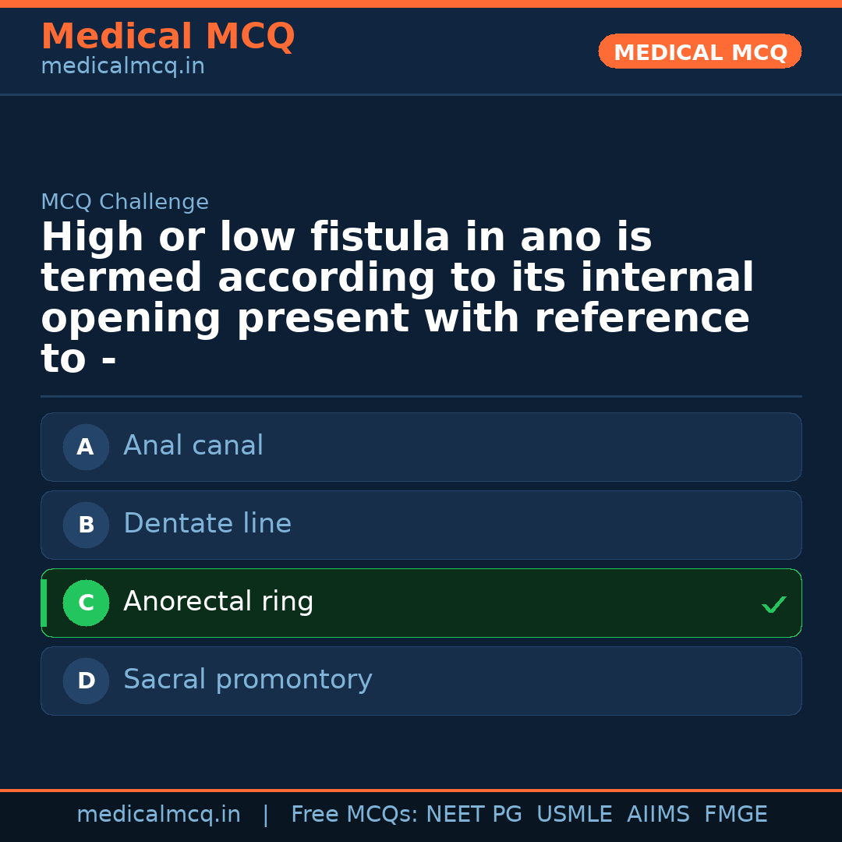Choose the Dentate line answer text
This screenshot has width=842, height=842.
(x=207, y=524)
